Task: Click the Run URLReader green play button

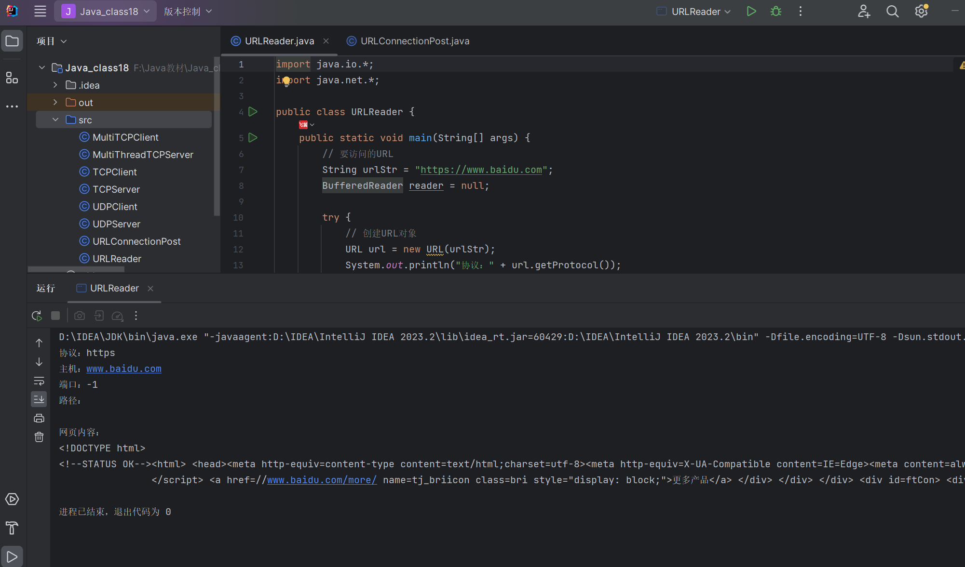Action: 751,11
